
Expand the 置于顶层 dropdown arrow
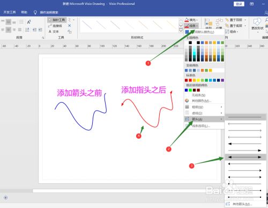click(x=245, y=20)
